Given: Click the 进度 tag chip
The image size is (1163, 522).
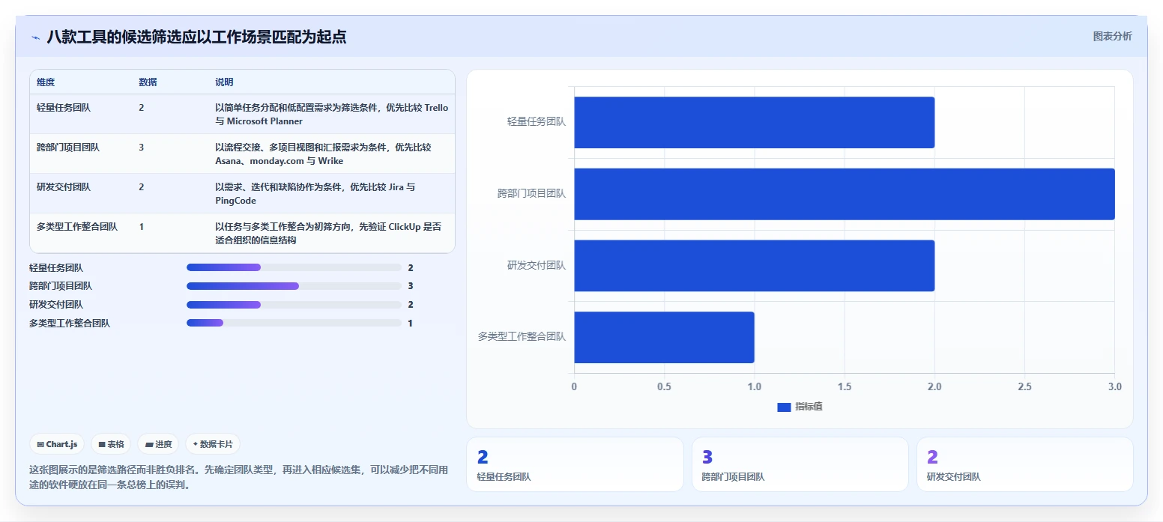Looking at the screenshot, I should point(158,444).
